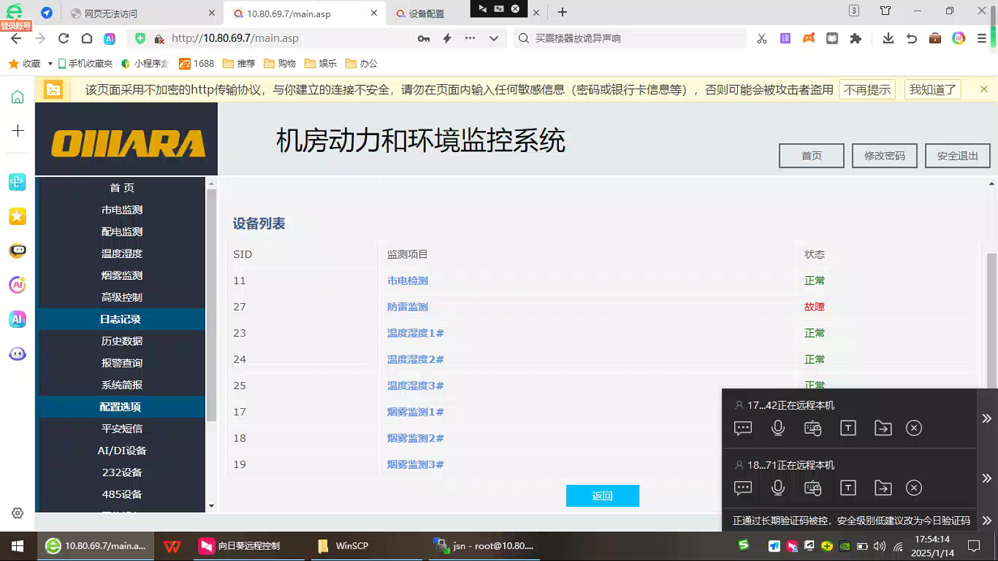Image resolution: width=998 pixels, height=561 pixels.
Task: Open chat icon for 17...42 remote session
Action: pyautogui.click(x=743, y=428)
